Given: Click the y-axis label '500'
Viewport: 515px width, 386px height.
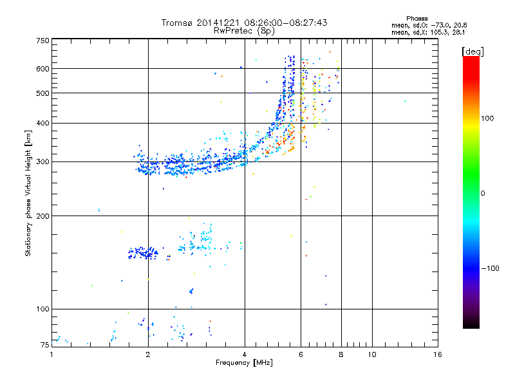Looking at the screenshot, I should coord(42,93).
